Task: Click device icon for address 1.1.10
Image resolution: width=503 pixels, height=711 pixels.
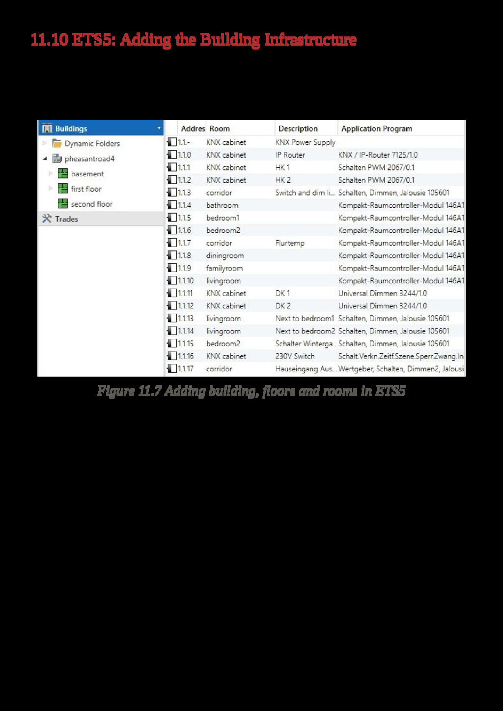Action: 171,281
